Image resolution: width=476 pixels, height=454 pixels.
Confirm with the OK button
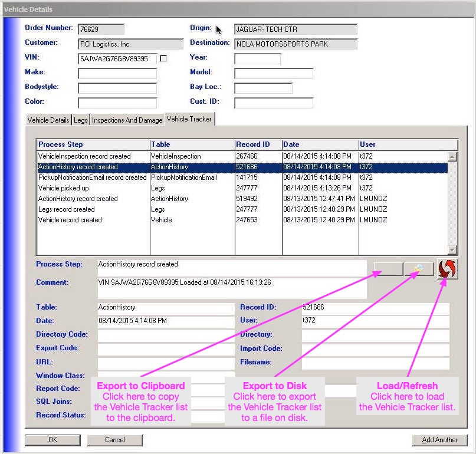52,440
